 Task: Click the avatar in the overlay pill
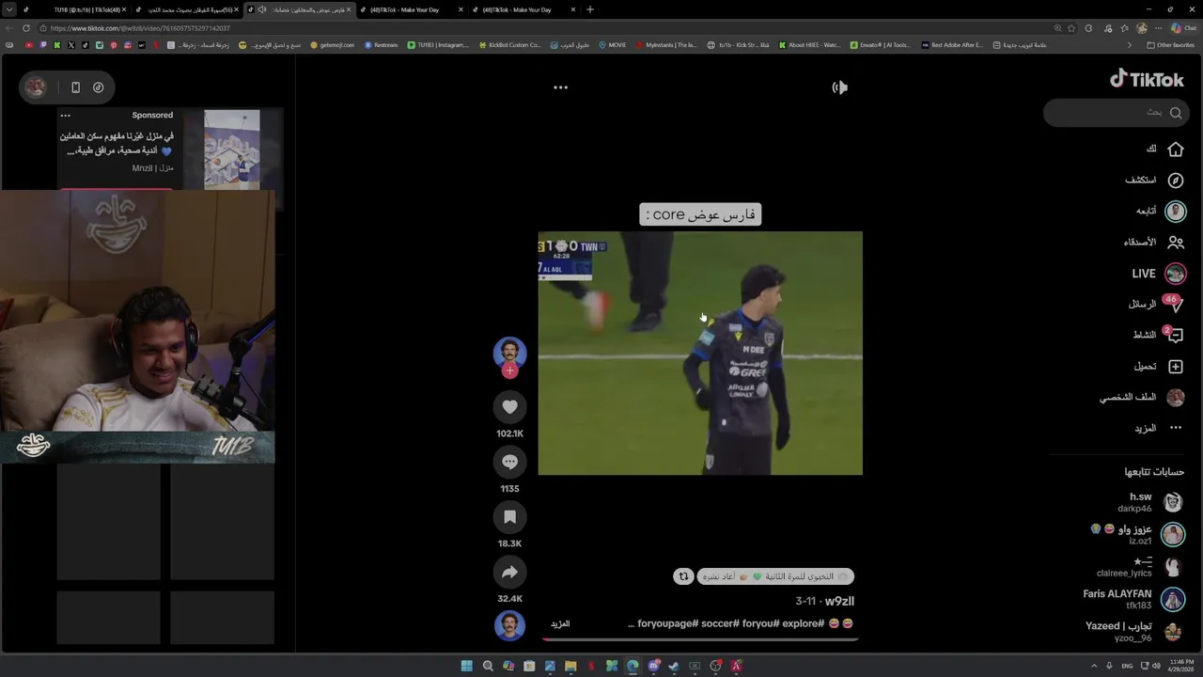[x=36, y=87]
